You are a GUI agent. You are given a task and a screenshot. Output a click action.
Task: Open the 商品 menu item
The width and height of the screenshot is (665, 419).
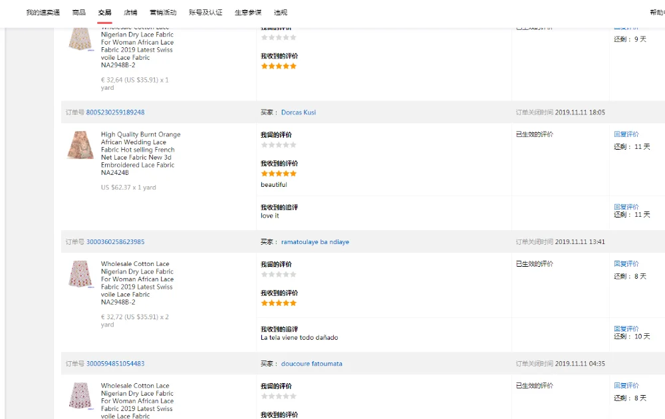[79, 12]
